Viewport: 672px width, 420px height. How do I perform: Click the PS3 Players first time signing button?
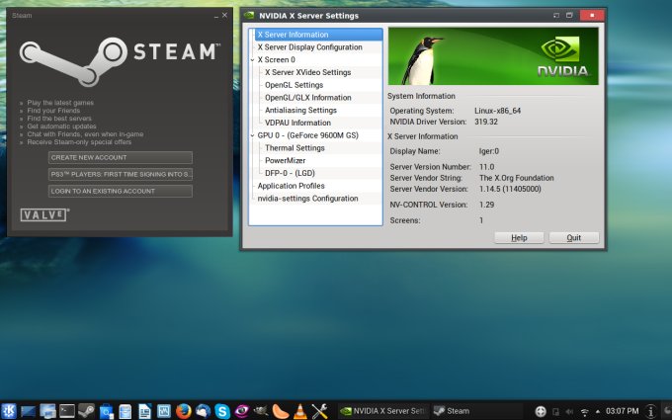click(x=121, y=174)
